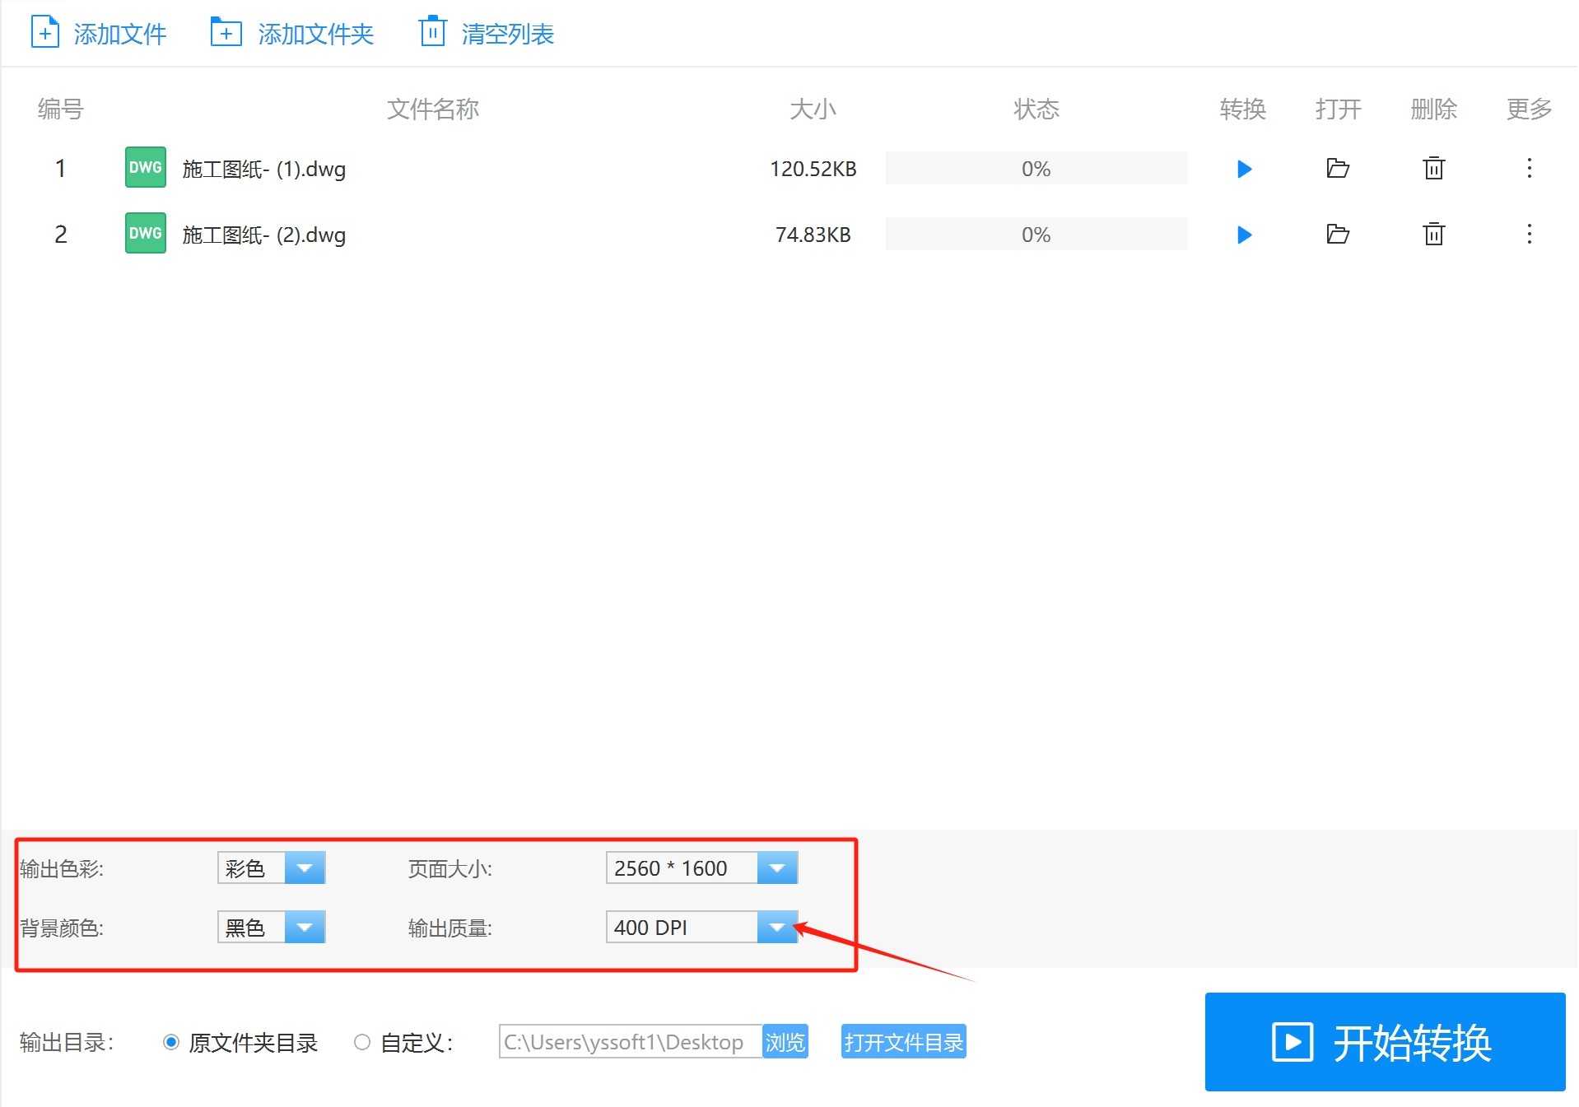Click the output path input field

pyautogui.click(x=630, y=1043)
